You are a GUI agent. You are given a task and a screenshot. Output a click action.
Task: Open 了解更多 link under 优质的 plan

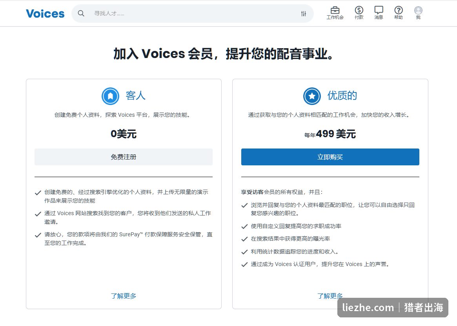pyautogui.click(x=330, y=296)
